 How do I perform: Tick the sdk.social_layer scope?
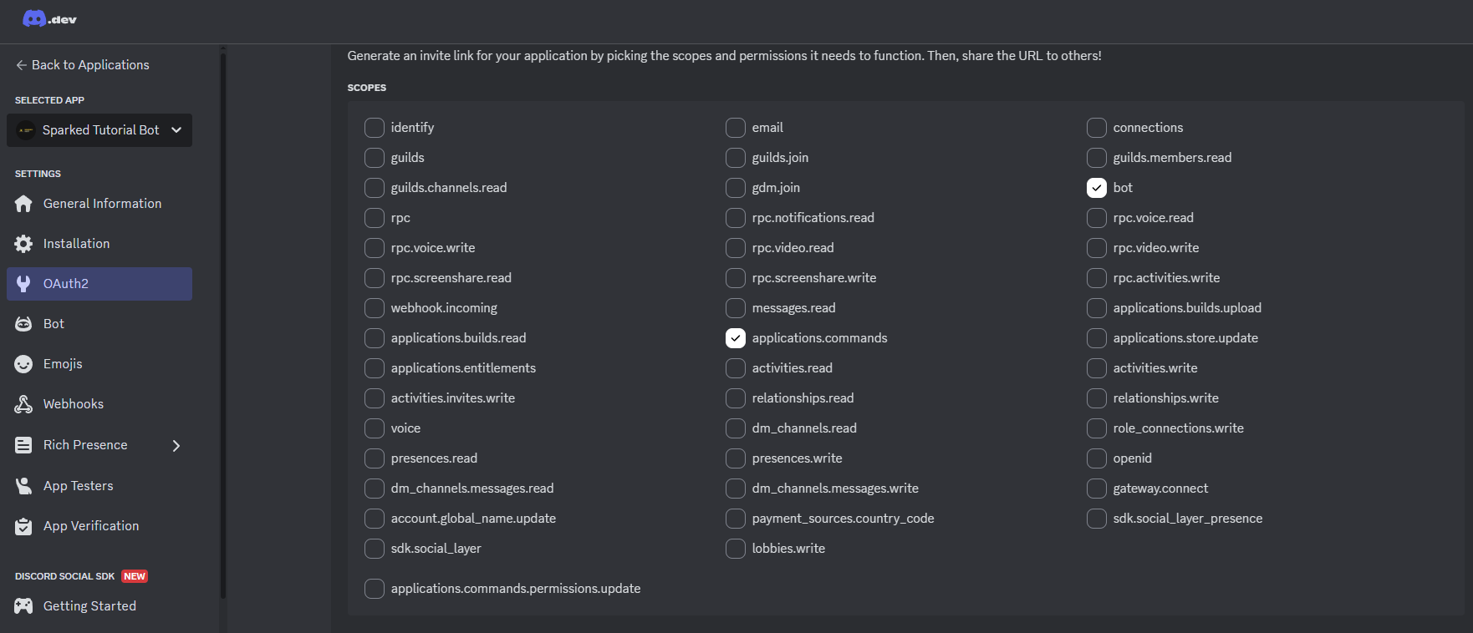(375, 549)
